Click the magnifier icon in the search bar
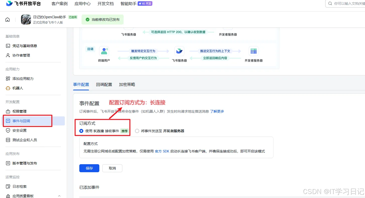The height and width of the screenshot is (198, 365). click(x=330, y=4)
